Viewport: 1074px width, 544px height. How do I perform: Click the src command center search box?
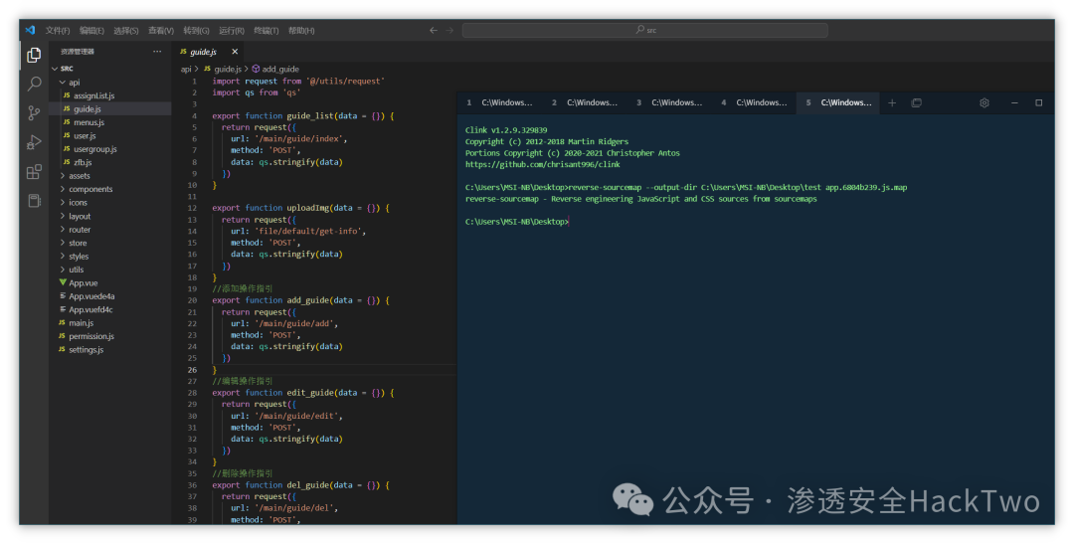(x=645, y=30)
